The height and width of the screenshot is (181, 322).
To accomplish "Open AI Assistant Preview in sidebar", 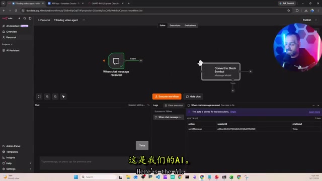I will tap(16, 26).
